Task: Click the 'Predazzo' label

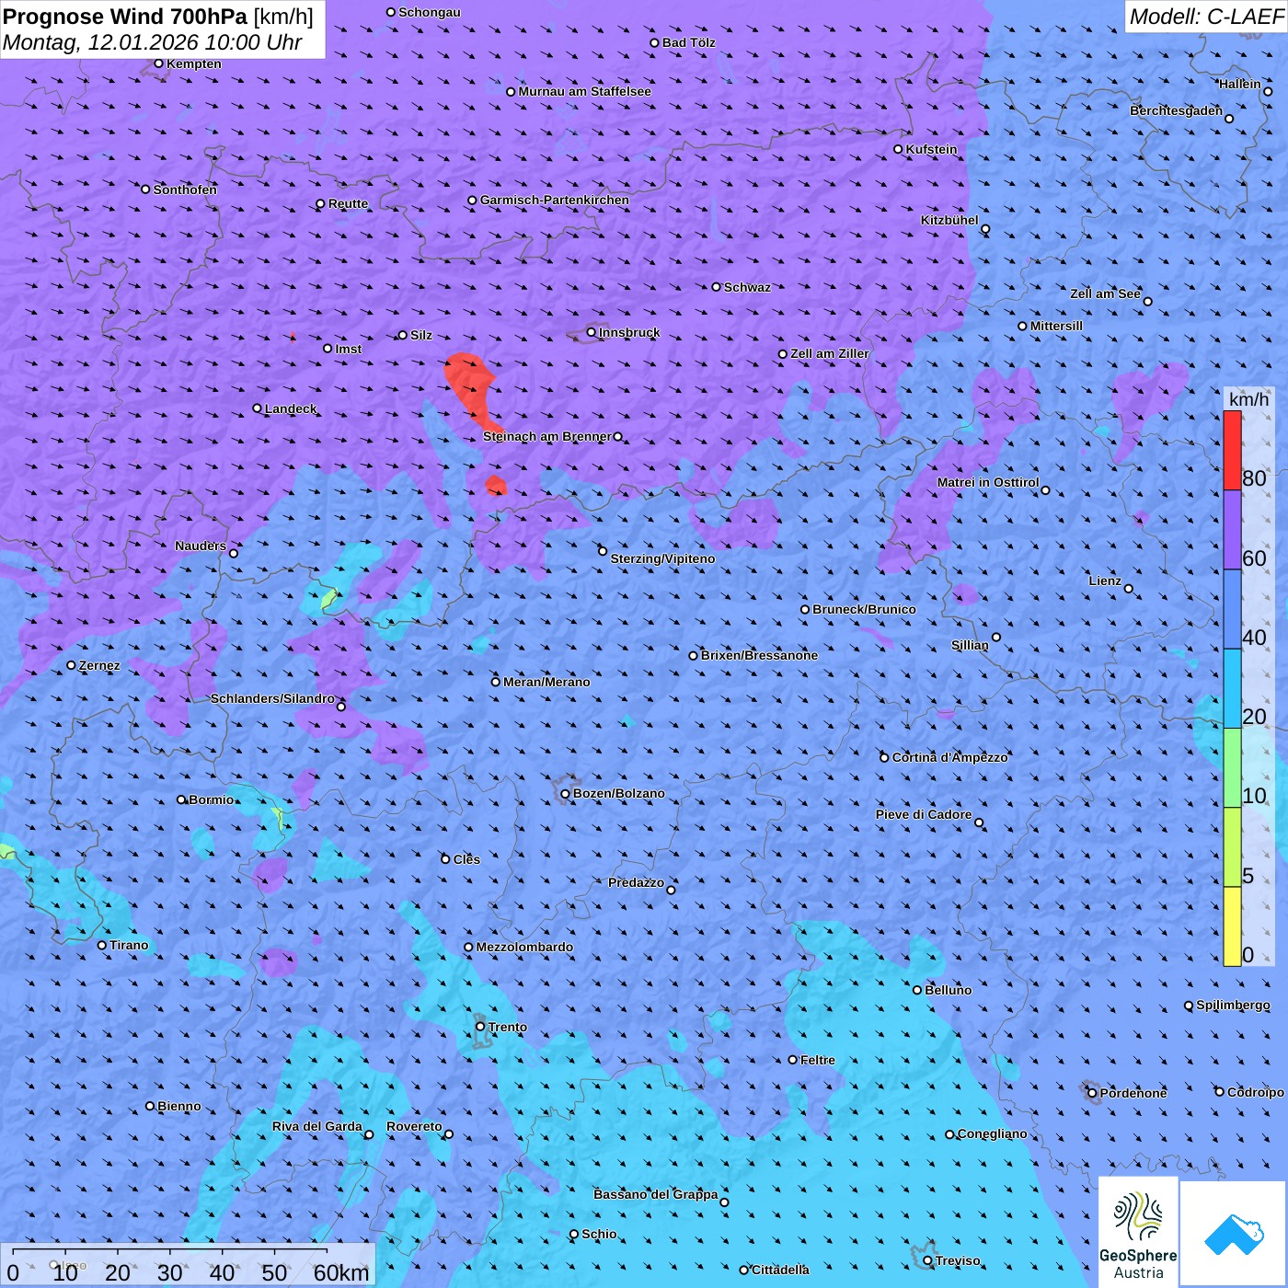Action: click(x=636, y=882)
